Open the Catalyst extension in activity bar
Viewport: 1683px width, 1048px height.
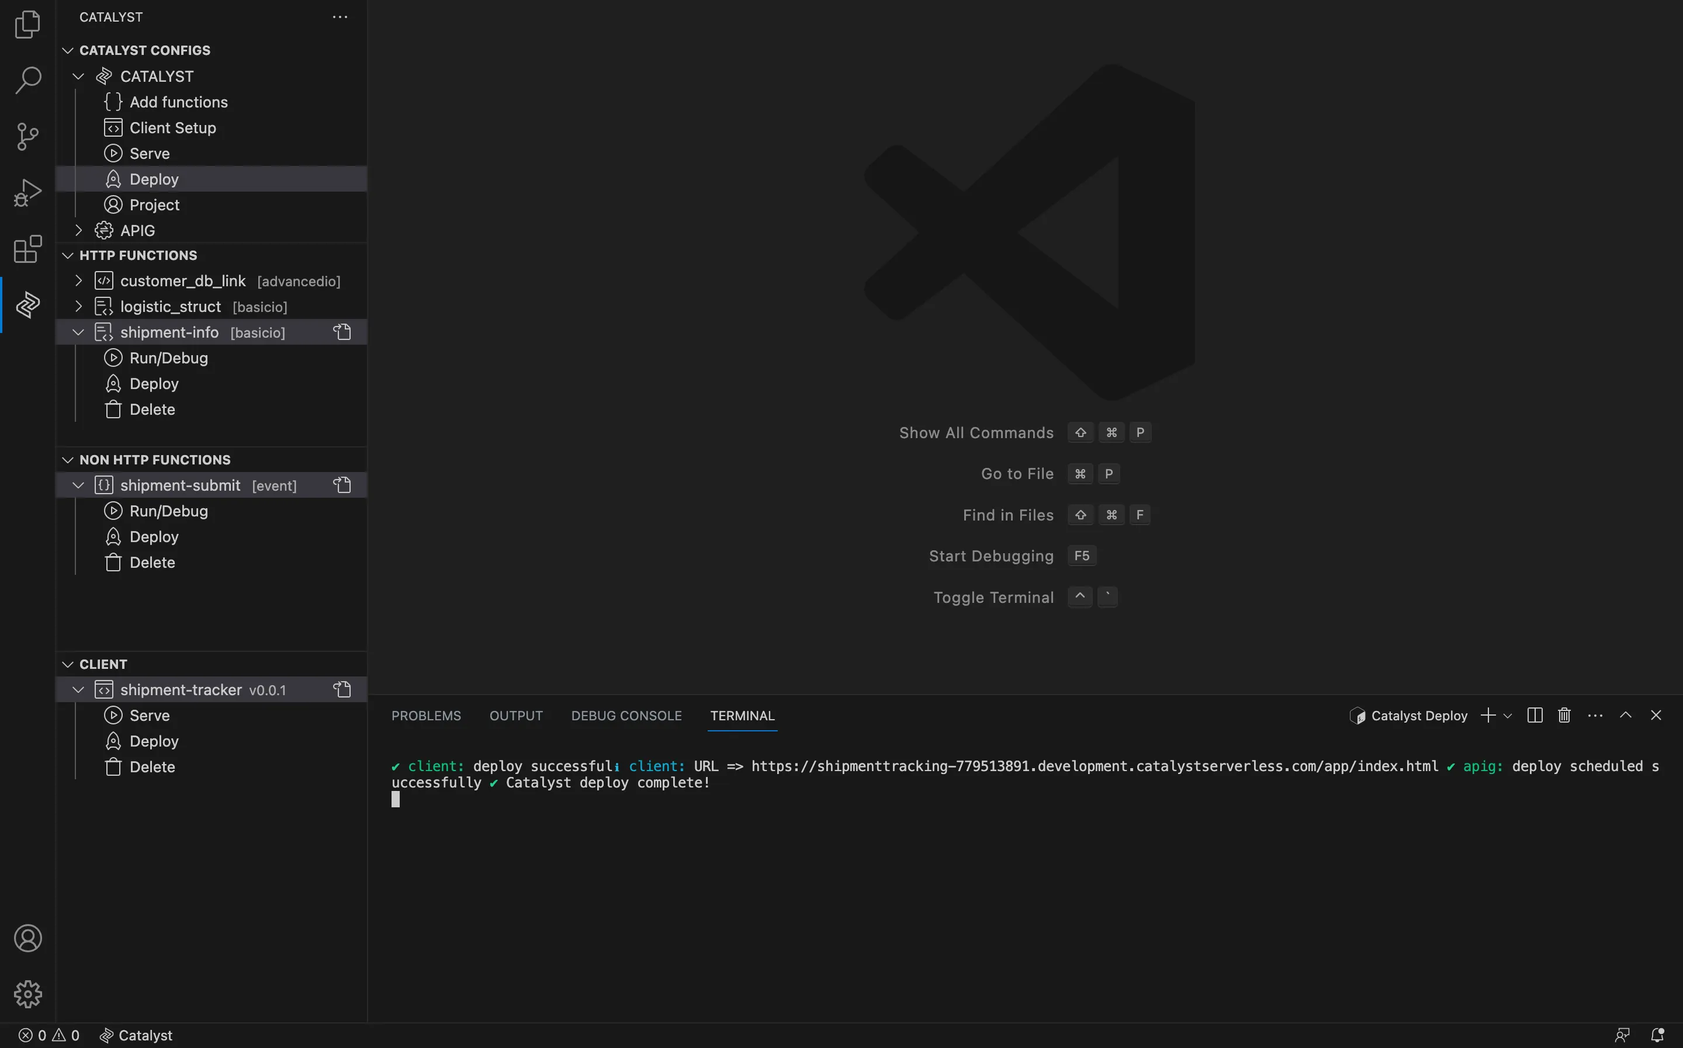(27, 305)
